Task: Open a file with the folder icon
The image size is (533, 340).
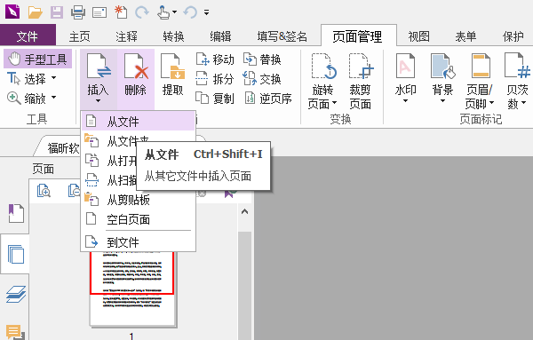Action: pyautogui.click(x=35, y=12)
